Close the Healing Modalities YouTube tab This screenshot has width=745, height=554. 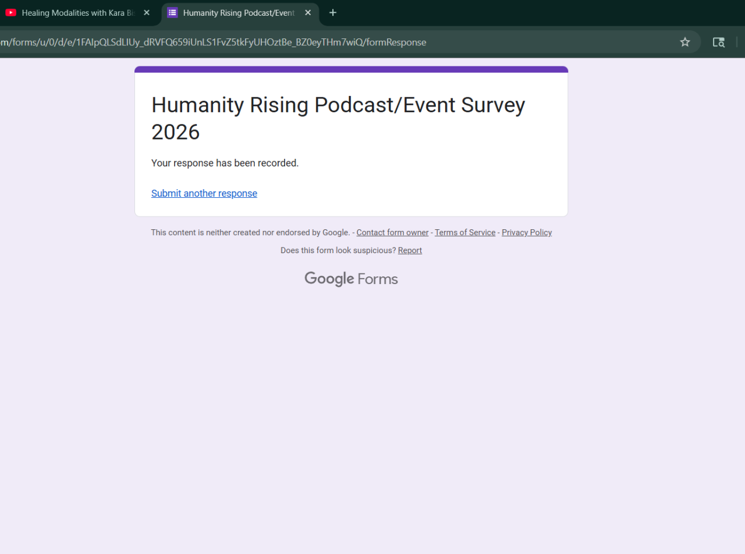pyautogui.click(x=147, y=13)
